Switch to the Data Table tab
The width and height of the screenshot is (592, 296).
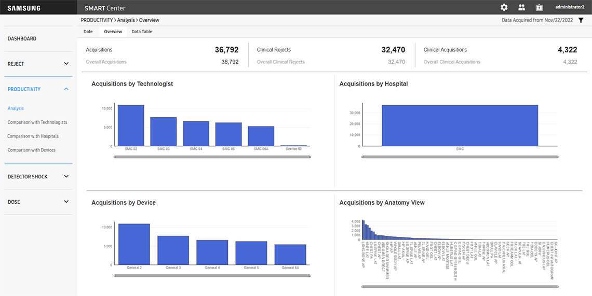[x=142, y=32]
